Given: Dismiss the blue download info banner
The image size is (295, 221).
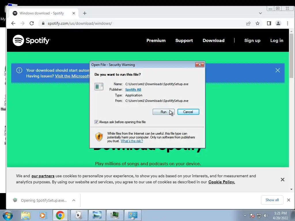Looking at the screenshot, I should pyautogui.click(x=278, y=70).
